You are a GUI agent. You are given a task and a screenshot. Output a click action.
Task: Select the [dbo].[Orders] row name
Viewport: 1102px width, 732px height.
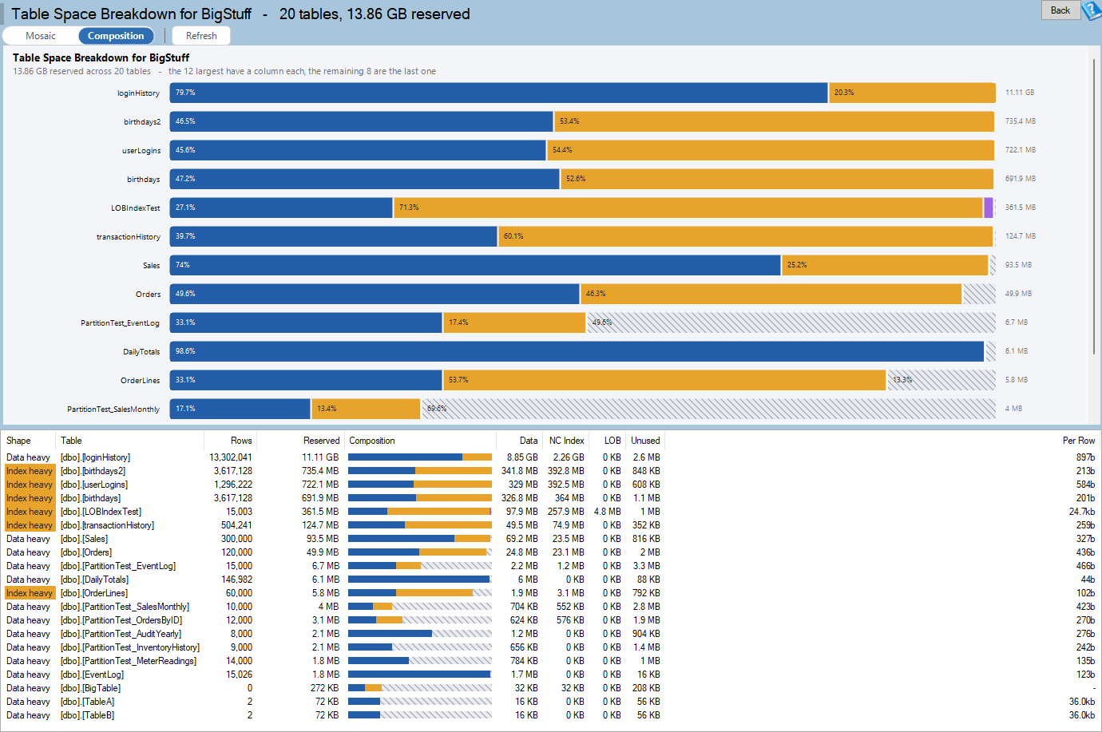click(x=86, y=552)
